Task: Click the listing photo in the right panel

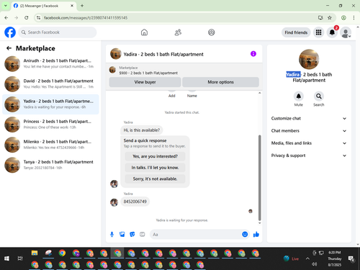Action: coord(309,59)
